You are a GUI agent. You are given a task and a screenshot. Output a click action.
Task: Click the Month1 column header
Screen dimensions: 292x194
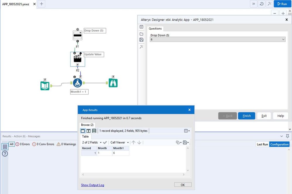(x=121, y=148)
